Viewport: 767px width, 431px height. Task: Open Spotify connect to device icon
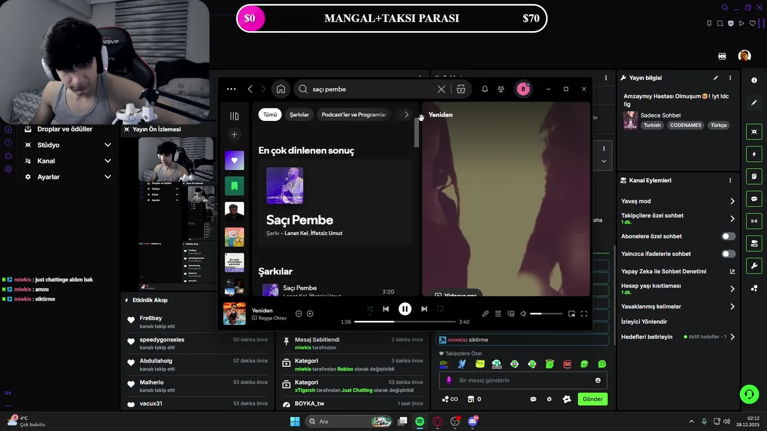click(x=511, y=314)
